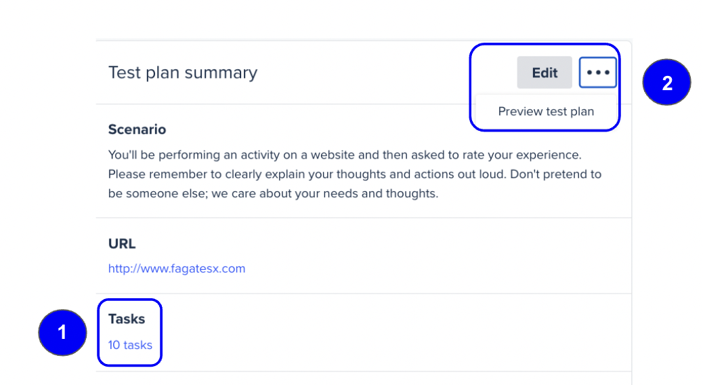Click the Edit button
This screenshot has height=385, width=703.
[545, 73]
